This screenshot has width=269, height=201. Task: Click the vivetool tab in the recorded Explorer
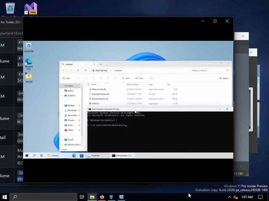pyautogui.click(x=78, y=64)
